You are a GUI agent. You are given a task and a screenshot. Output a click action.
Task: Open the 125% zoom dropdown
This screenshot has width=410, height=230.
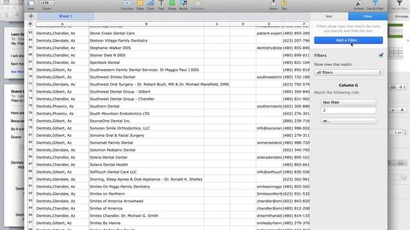pyautogui.click(x=47, y=3)
